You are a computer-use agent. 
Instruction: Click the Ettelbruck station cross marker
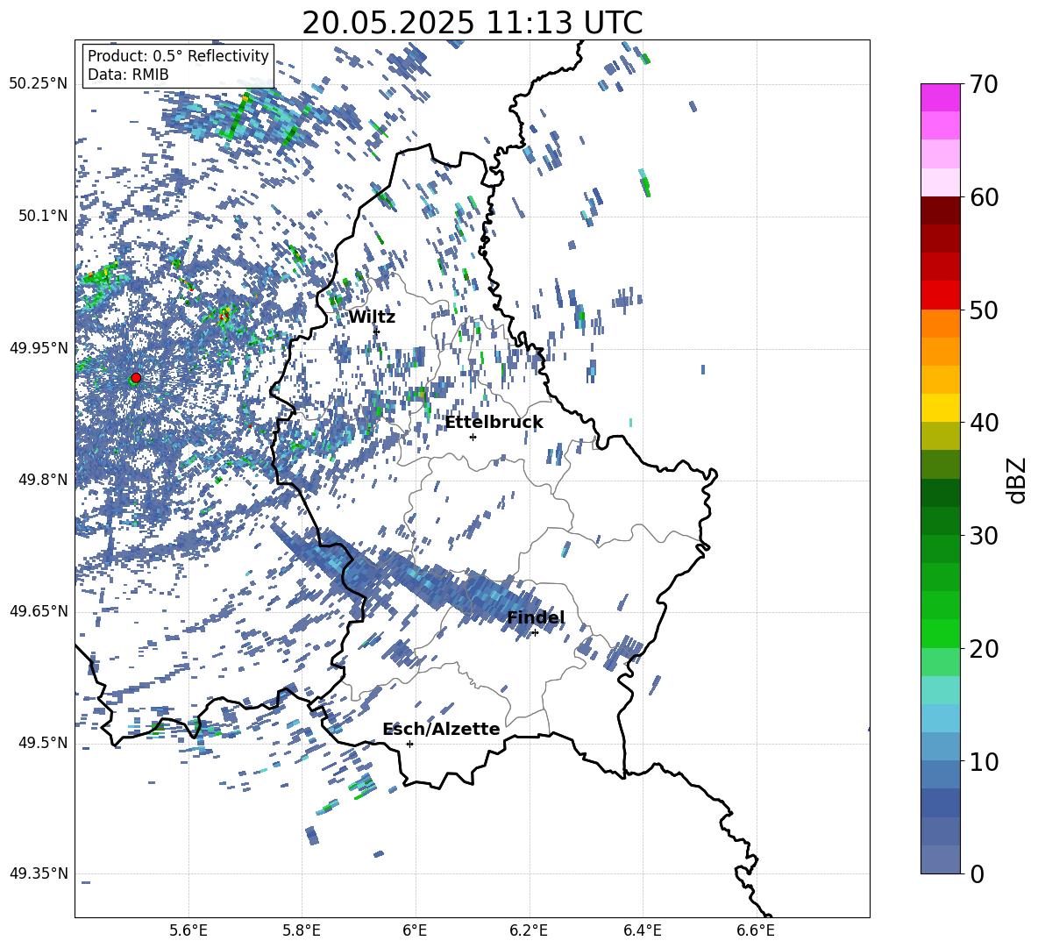coord(473,437)
